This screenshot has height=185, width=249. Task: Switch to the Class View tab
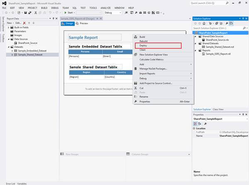click(x=218, y=109)
